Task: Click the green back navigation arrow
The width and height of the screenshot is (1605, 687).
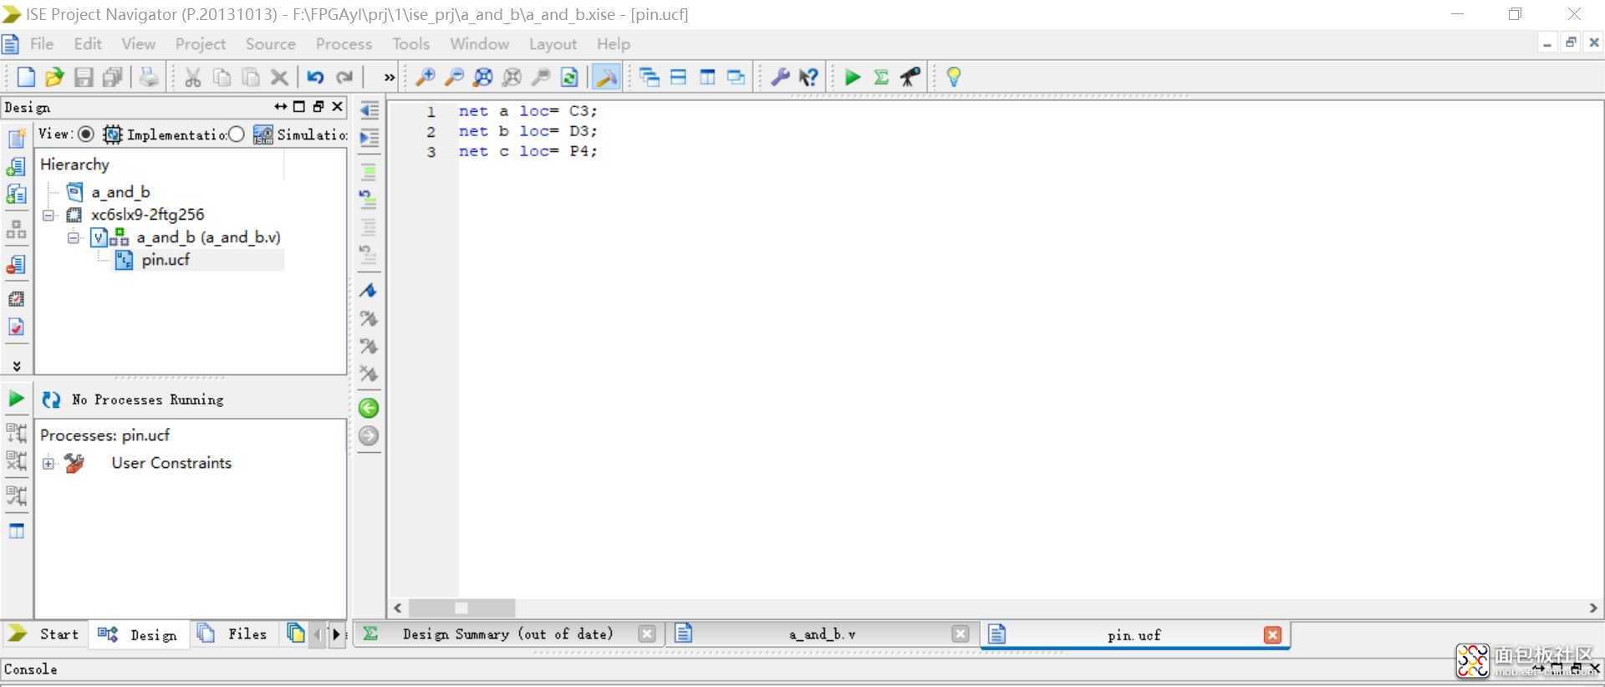Action: [x=369, y=408]
